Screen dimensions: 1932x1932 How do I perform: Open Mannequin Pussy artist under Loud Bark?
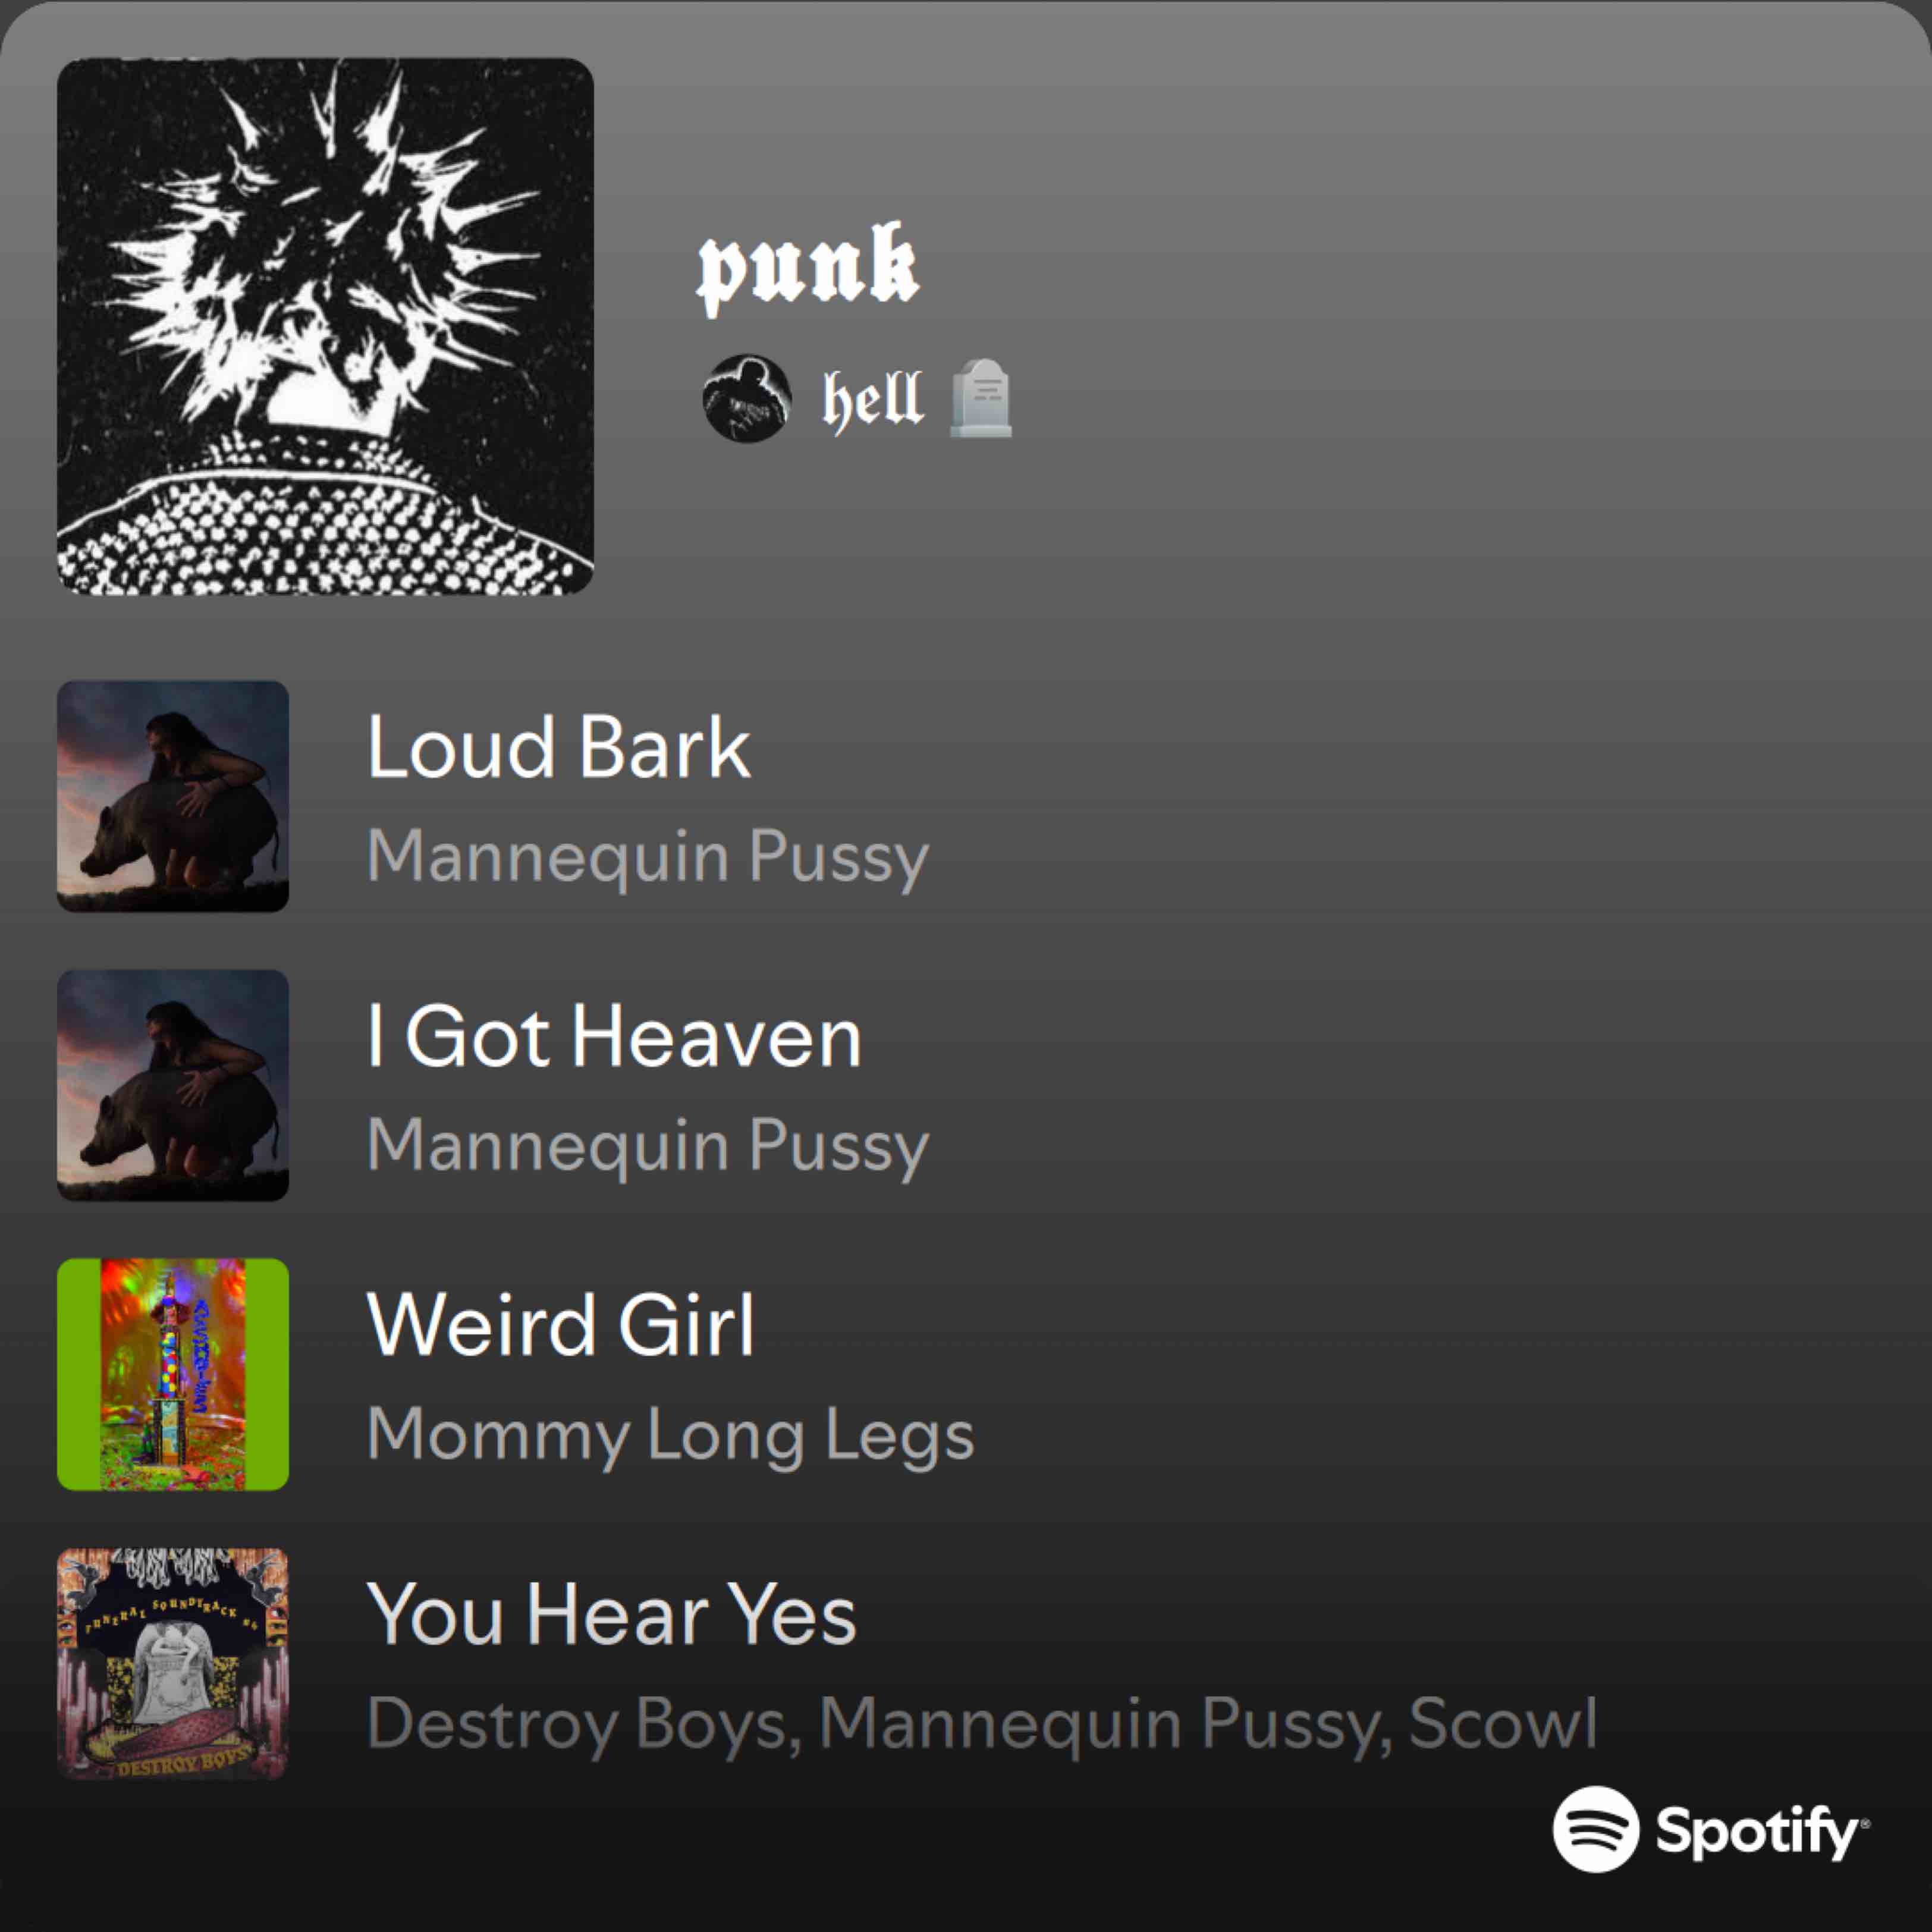tap(648, 858)
